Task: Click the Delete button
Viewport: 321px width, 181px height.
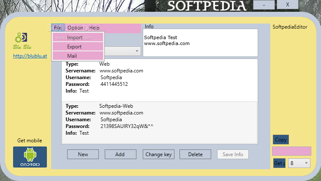Action: [x=195, y=154]
